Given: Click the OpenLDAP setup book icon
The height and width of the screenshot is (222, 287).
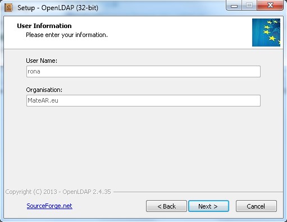Looking at the screenshot, I should (x=8, y=8).
